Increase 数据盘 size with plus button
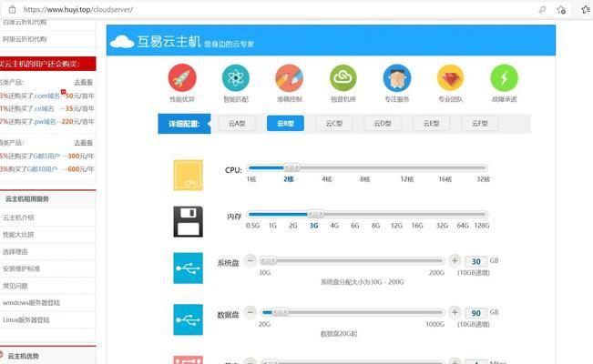593x364 pixels. [x=455, y=312]
